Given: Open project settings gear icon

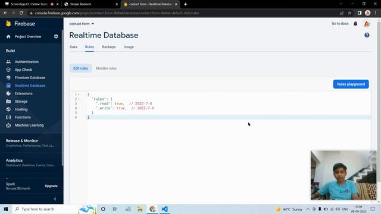Looking at the screenshot, I should coord(56,37).
